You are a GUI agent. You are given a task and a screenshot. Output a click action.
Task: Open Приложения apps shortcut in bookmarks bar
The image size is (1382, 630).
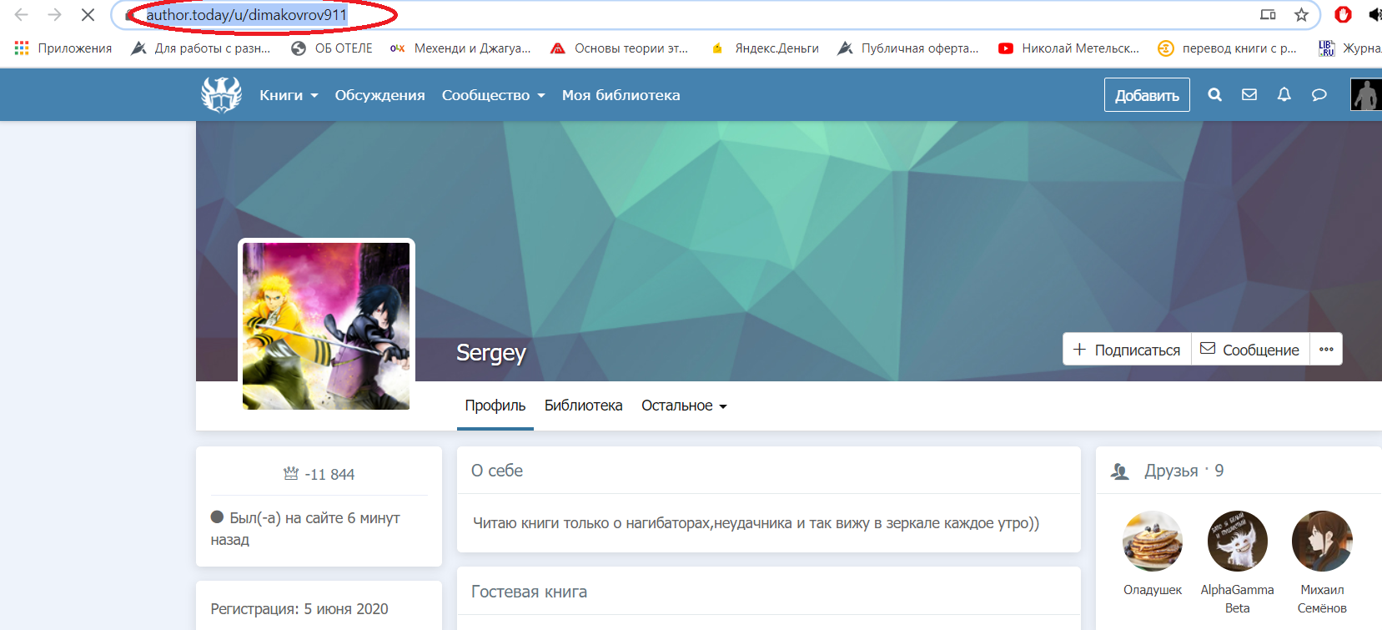pos(63,48)
